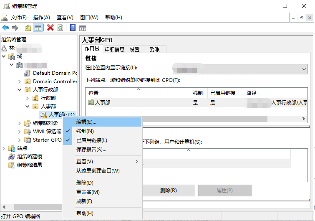315x221 pixels.
Task: Toggle the 强制(N) checked menu item
Action: tap(102, 131)
